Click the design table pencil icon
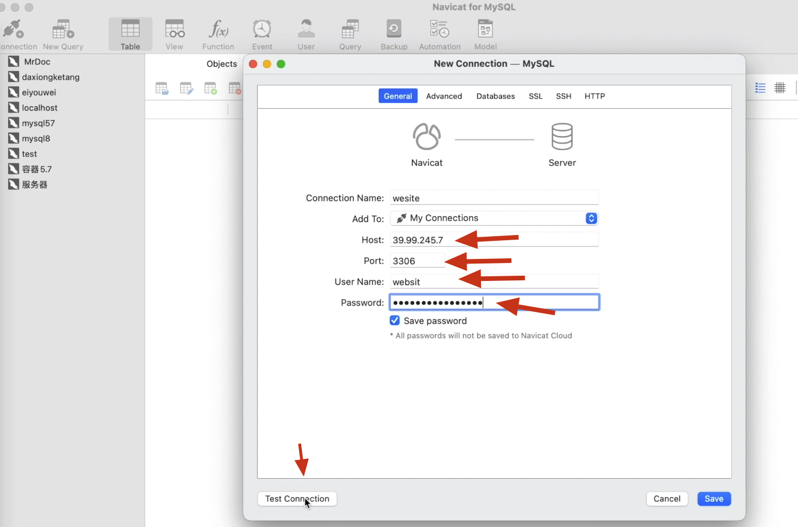 click(x=186, y=88)
